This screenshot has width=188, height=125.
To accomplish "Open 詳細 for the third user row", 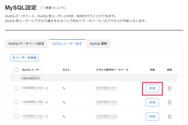I will click(152, 117).
